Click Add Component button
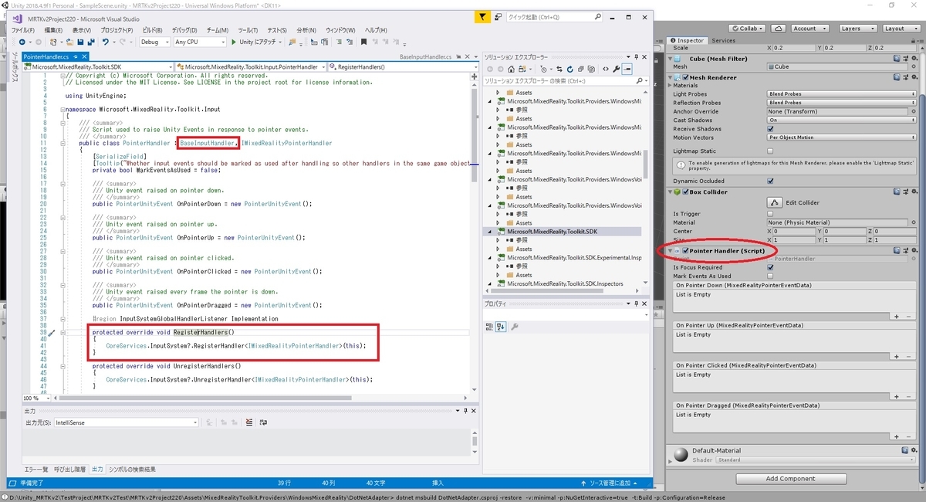The image size is (926, 502). 790,479
